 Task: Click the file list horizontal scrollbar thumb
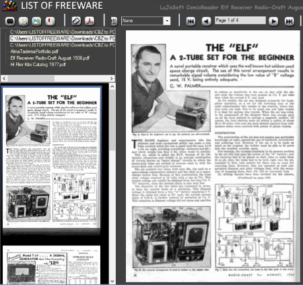tap(31, 78)
